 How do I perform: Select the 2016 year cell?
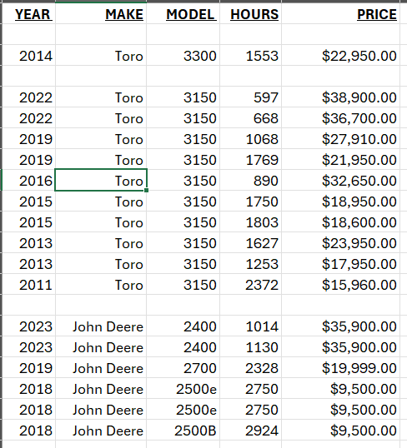[29, 181]
